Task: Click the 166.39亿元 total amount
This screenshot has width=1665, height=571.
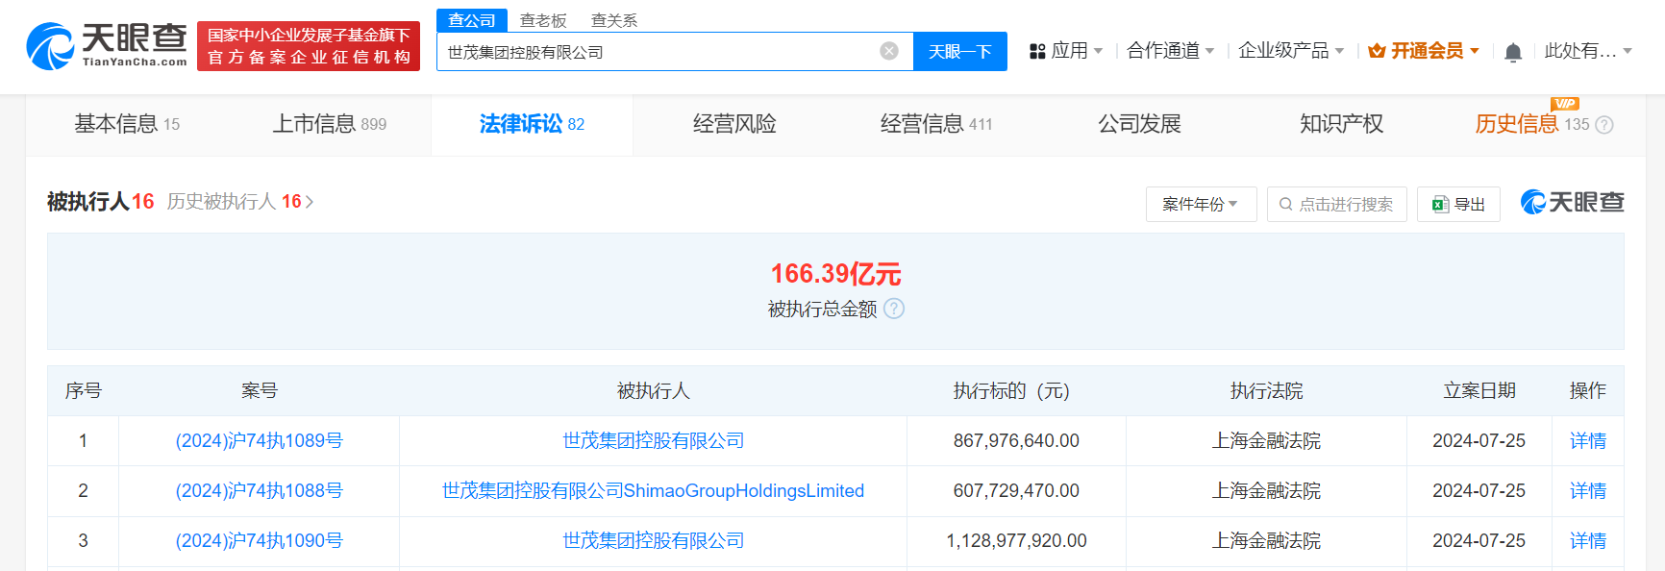Action: [x=835, y=274]
